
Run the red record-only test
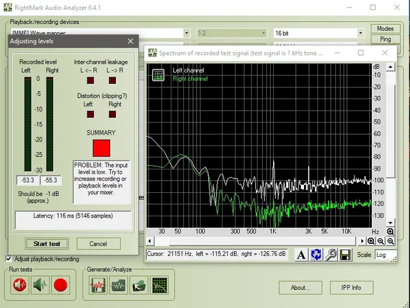[60, 285]
